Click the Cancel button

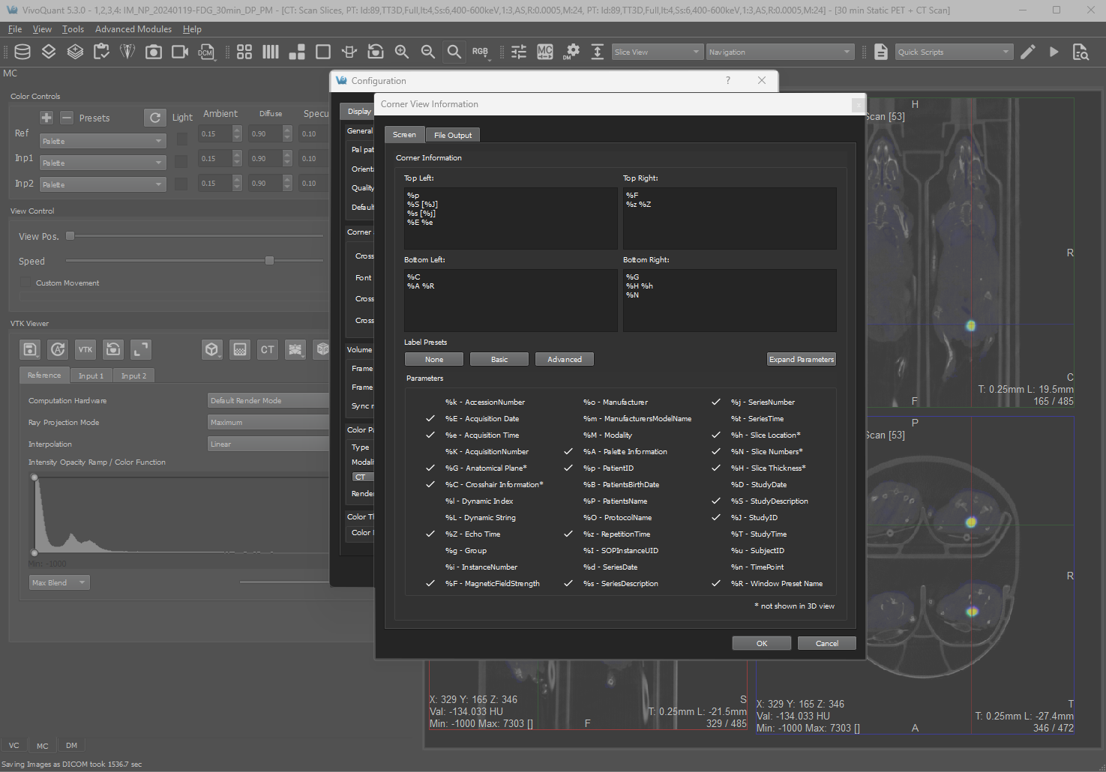(x=827, y=643)
